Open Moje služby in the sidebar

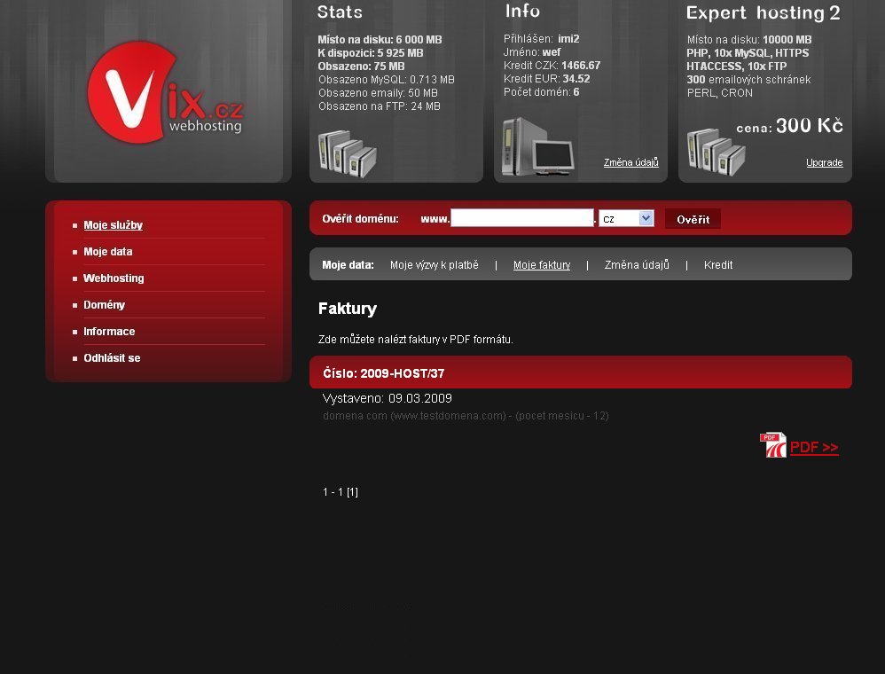click(113, 225)
